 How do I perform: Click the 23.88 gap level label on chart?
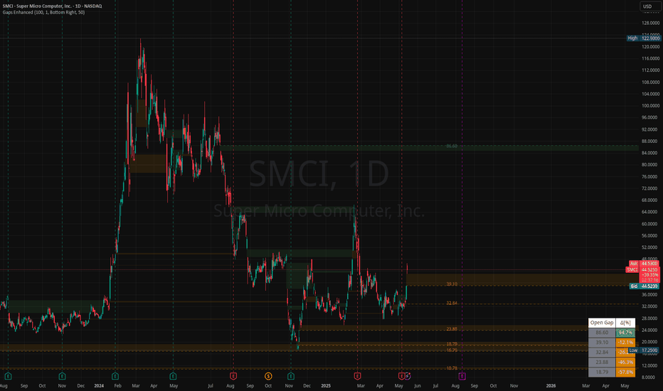452,329
